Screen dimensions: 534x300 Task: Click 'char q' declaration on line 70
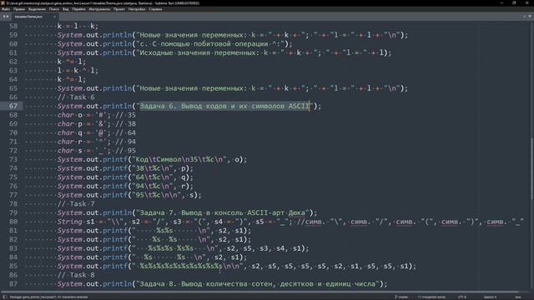[70, 132]
